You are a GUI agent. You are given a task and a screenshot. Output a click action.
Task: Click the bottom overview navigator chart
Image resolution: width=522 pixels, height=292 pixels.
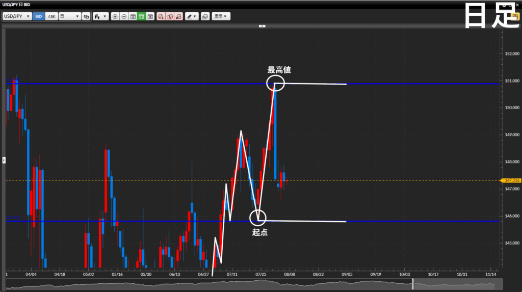tap(254, 284)
